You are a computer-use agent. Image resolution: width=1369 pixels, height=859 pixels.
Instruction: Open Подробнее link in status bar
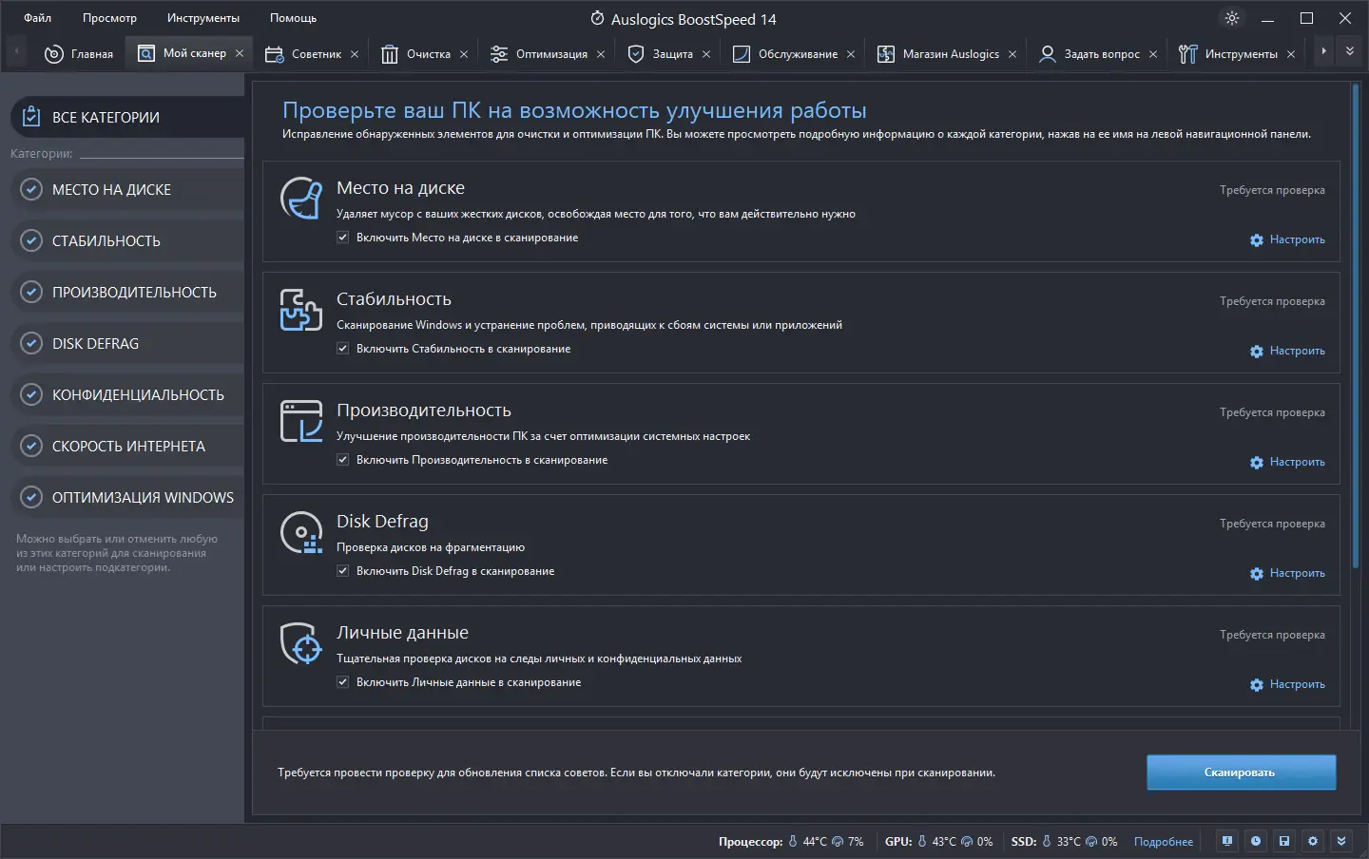[1163, 841]
